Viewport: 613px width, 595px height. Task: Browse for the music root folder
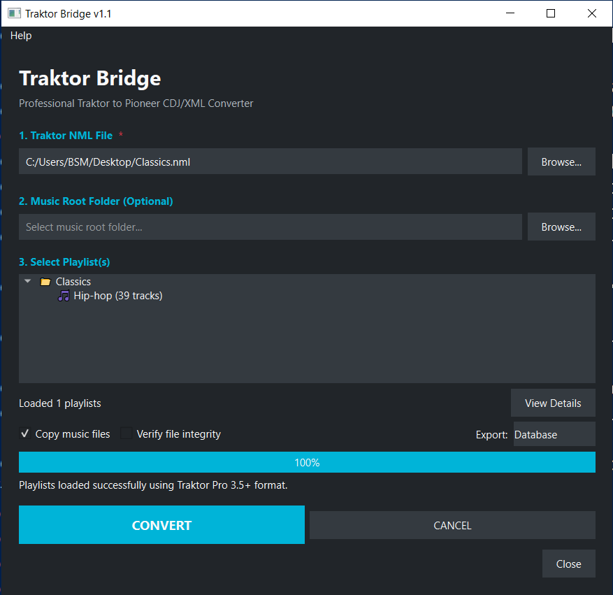561,227
